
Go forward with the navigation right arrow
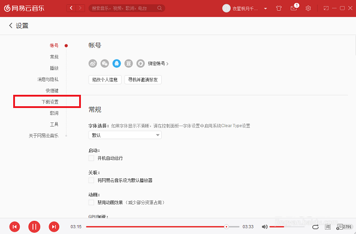[x=80, y=8]
